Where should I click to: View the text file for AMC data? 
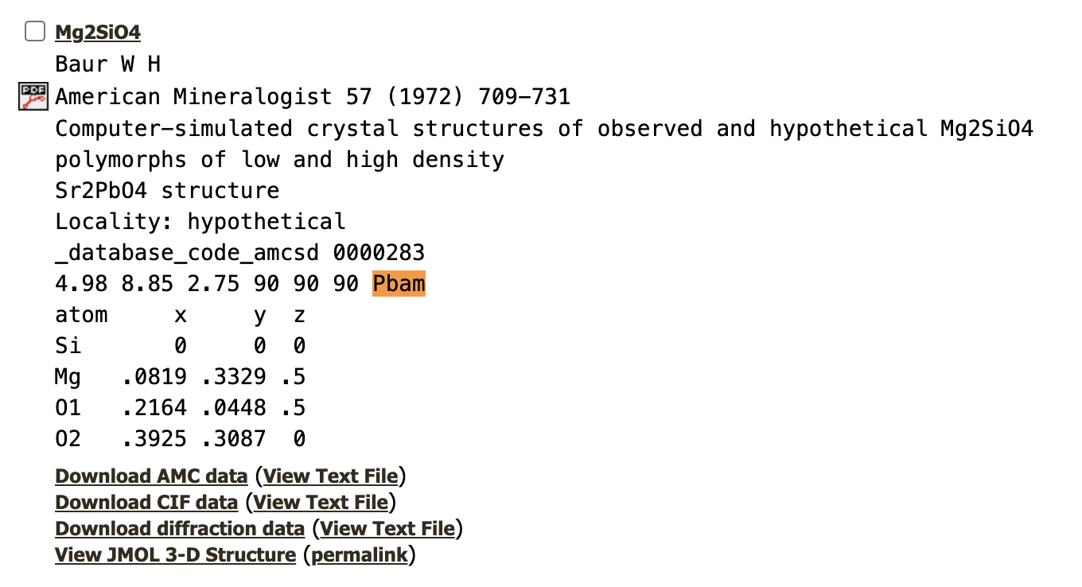coord(330,476)
